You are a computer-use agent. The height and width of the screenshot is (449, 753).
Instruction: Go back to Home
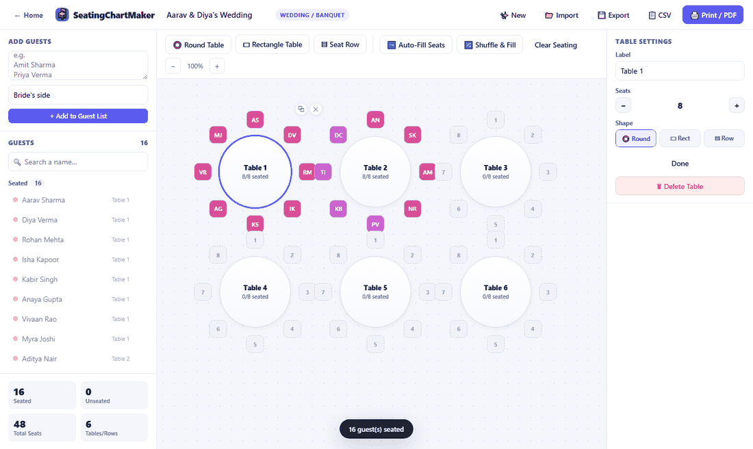pos(29,15)
